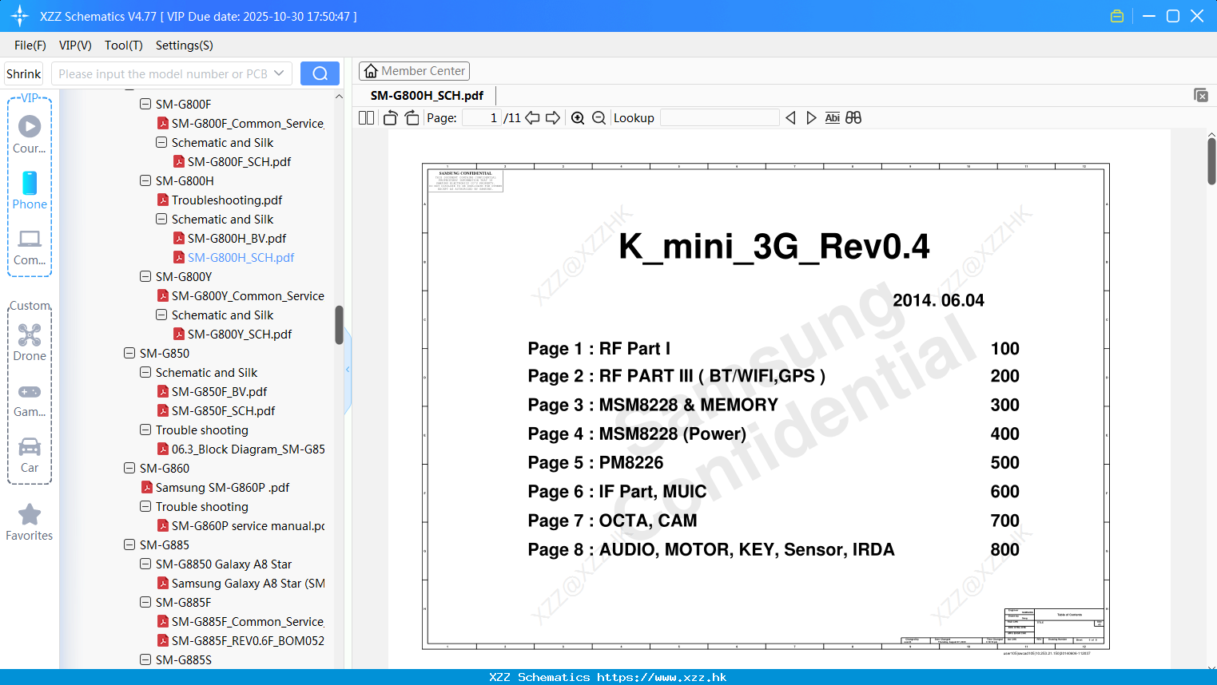
Task: Collapse SM-G8850 Galaxy A8 Star node
Action: point(145,564)
